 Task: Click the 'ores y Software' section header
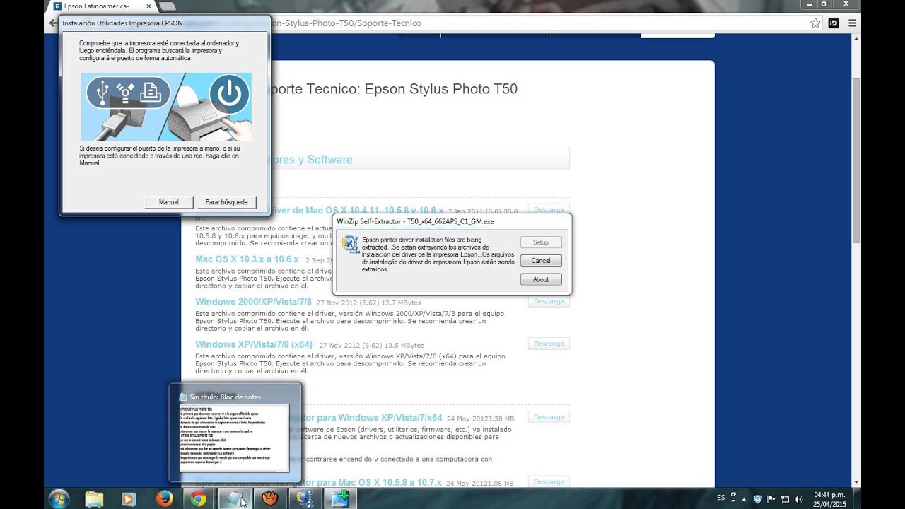tap(311, 160)
